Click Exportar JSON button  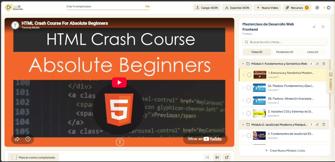(x=237, y=8)
